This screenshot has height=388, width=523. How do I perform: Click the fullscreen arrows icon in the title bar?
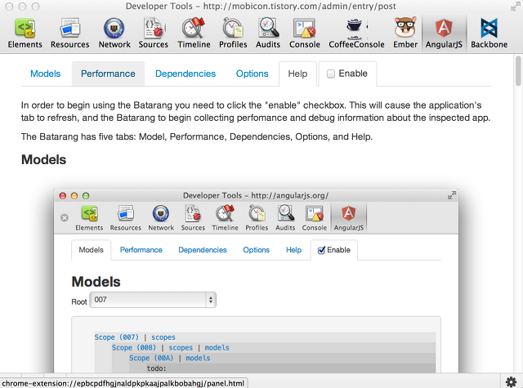516,6
